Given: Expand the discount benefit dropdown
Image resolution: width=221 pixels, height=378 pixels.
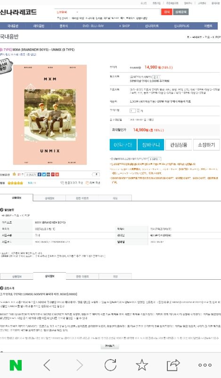Looking at the screenshot, I should [x=156, y=77].
